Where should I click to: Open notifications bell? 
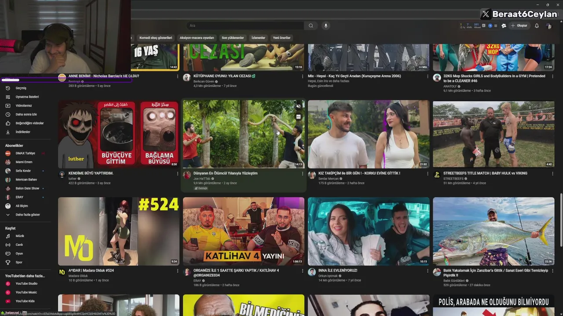537,25
